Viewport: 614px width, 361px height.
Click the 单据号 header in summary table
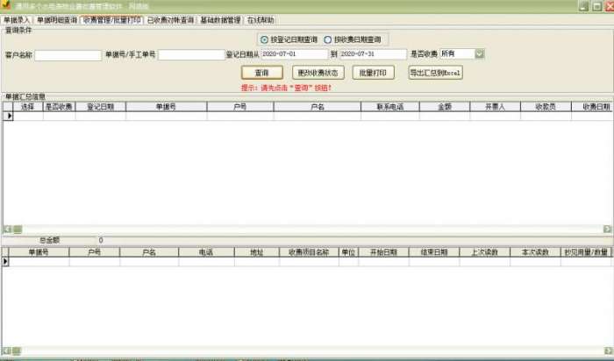tap(166, 106)
